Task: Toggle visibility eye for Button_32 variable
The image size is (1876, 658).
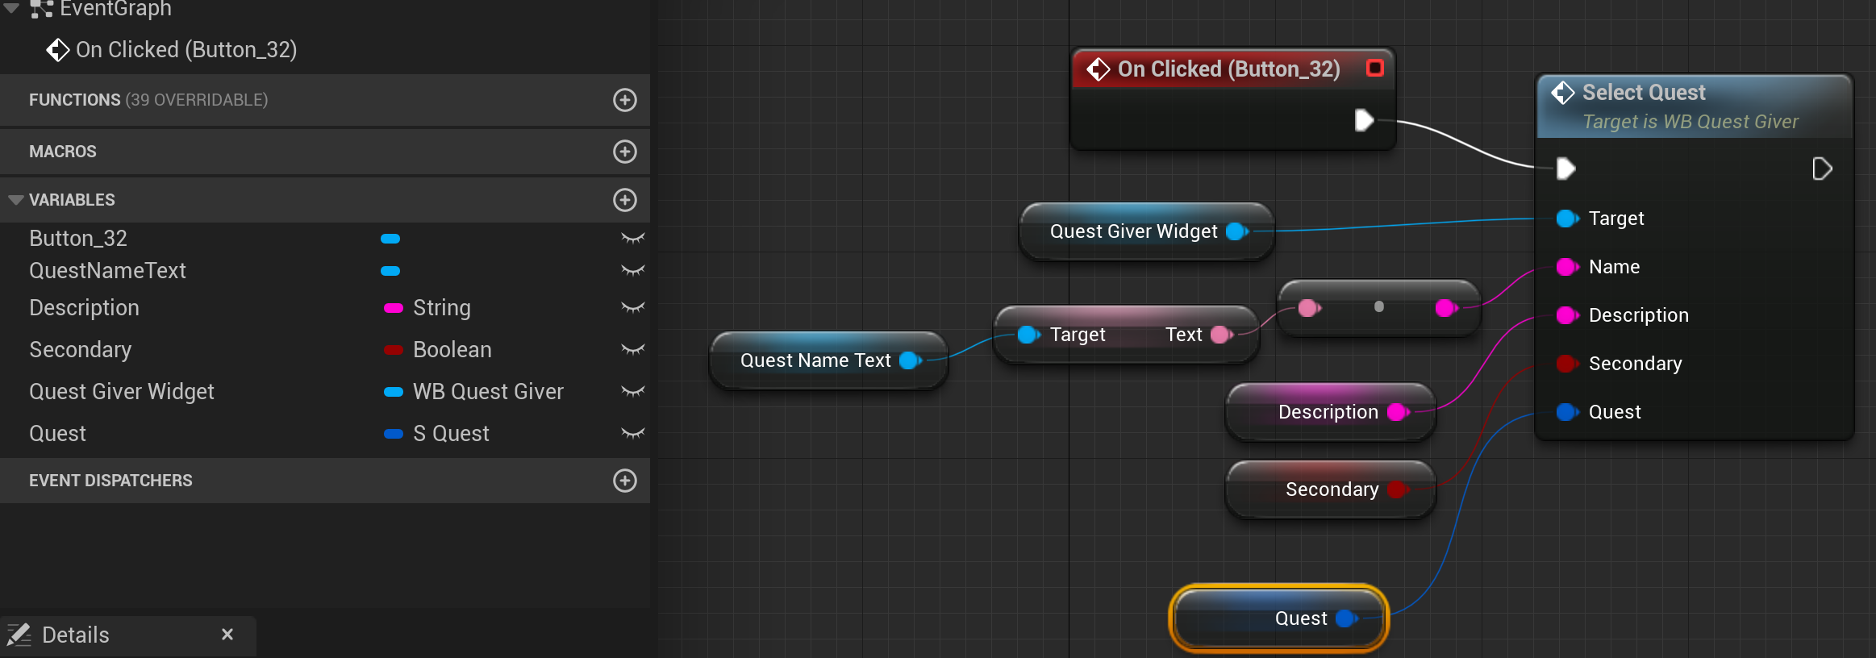Action: [x=633, y=238]
